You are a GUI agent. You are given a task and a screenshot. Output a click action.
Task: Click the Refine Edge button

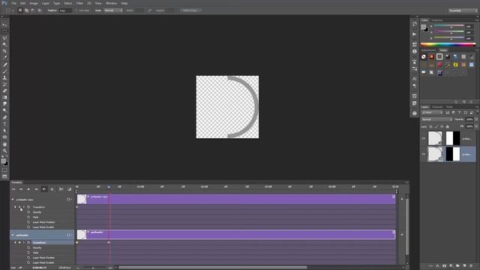190,10
